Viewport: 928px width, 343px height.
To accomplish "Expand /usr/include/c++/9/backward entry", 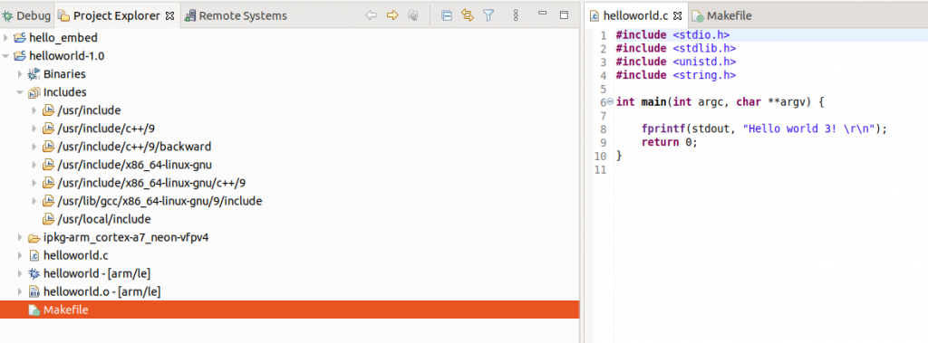I will (34, 147).
